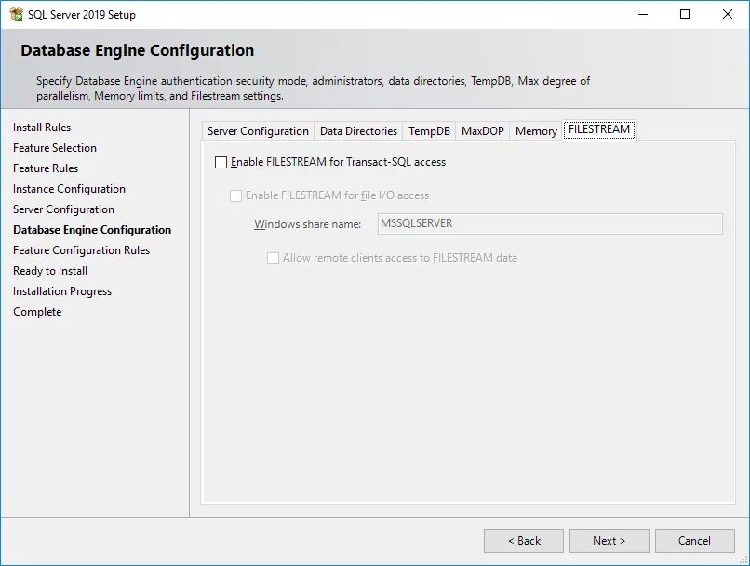
Task: Click the Back button
Action: click(x=524, y=541)
